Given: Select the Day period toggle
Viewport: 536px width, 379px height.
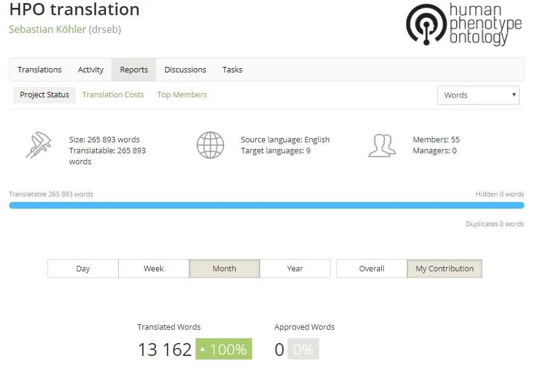Looking at the screenshot, I should (x=83, y=269).
